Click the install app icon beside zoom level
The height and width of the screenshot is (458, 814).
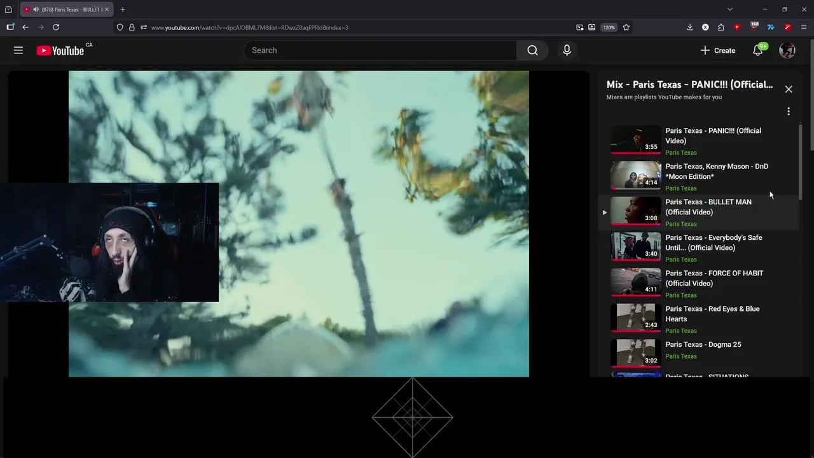click(x=592, y=27)
